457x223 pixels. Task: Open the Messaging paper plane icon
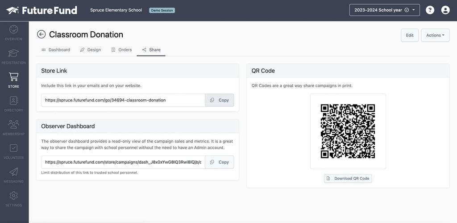[14, 171]
